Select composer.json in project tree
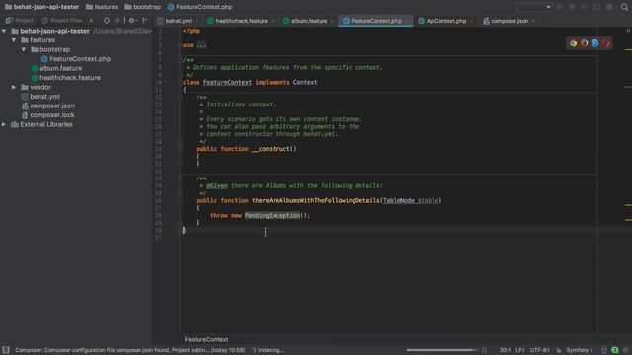 [x=52, y=106]
